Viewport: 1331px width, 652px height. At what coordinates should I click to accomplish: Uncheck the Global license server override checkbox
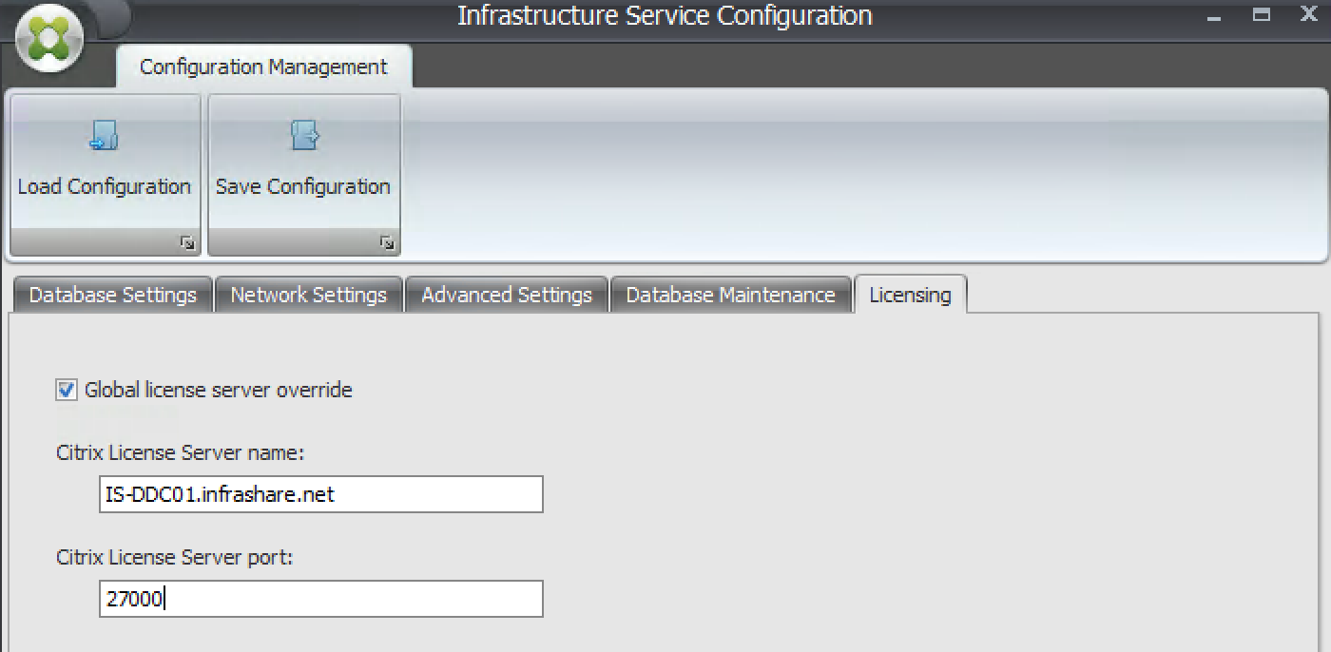[67, 390]
